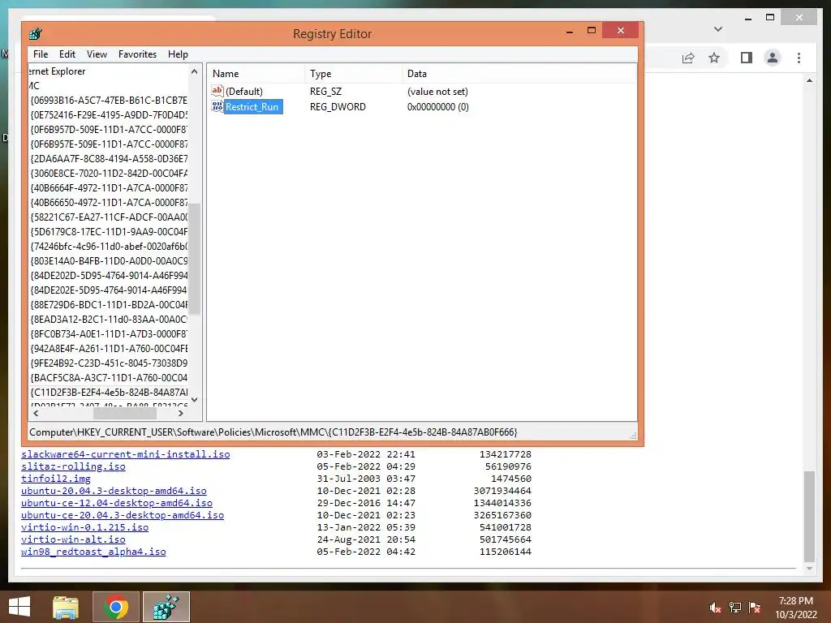Open the File menu
Screen dimensions: 831x623
coord(41,54)
